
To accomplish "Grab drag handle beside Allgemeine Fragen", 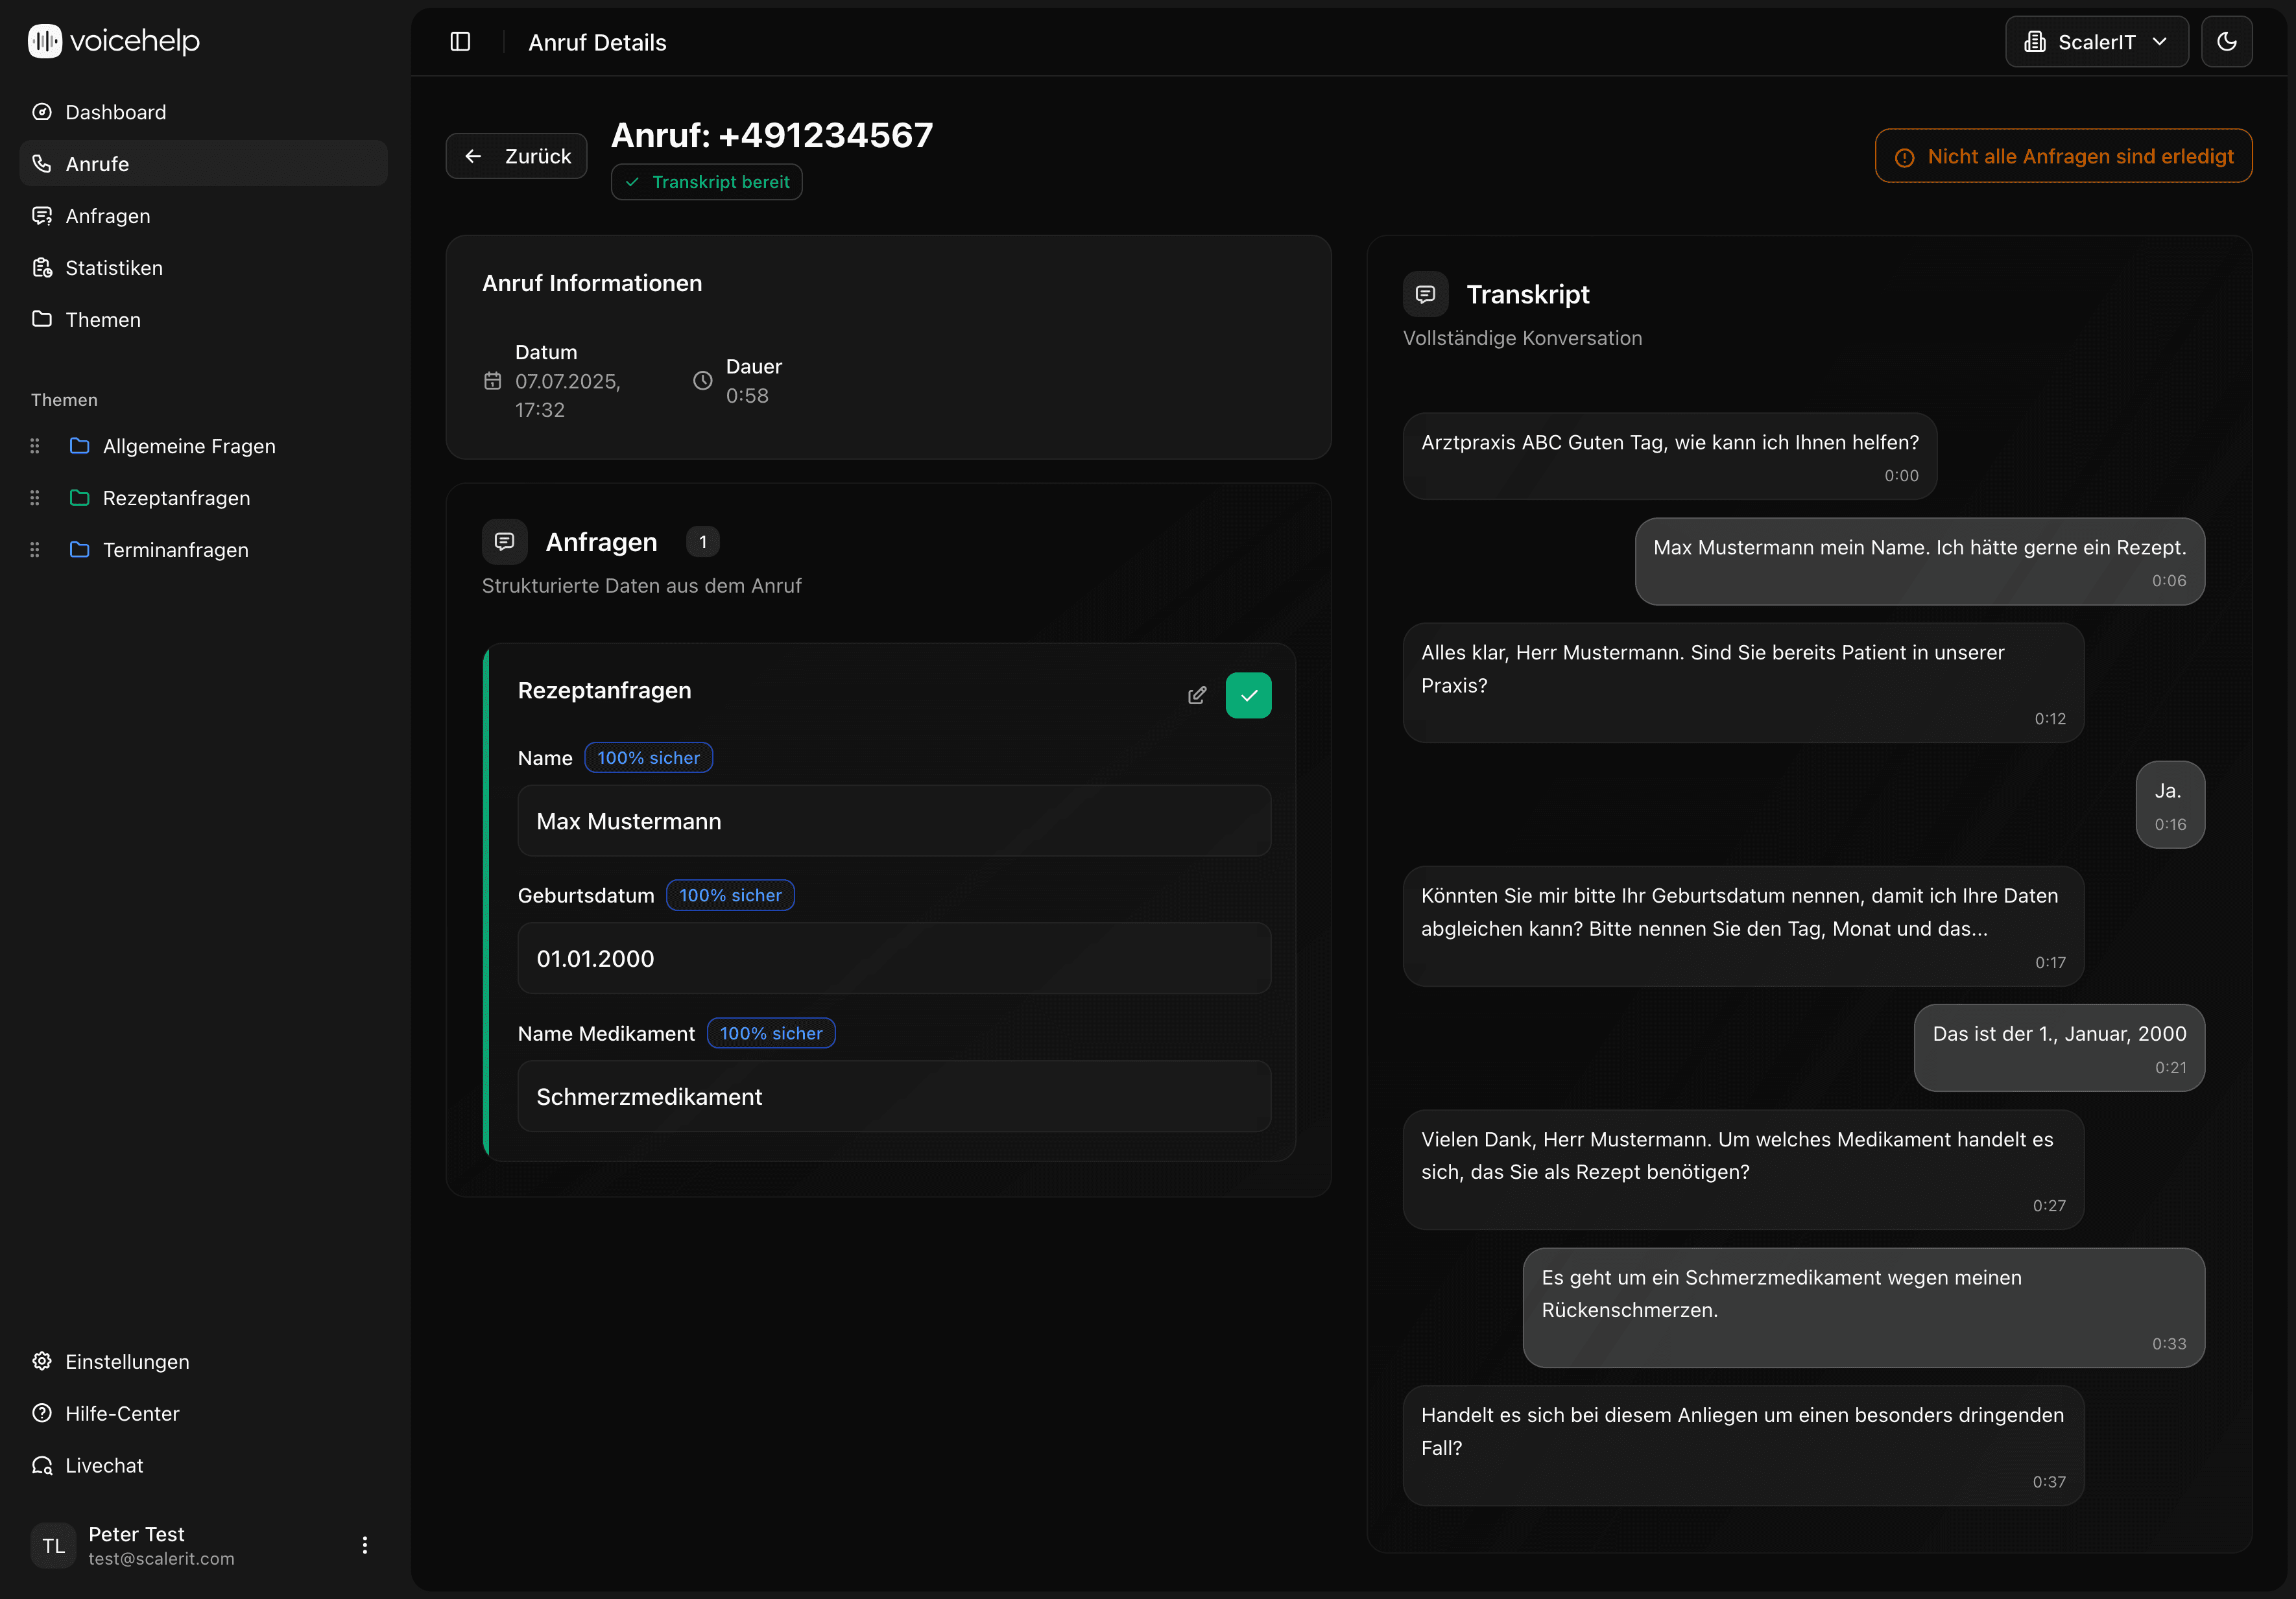I will [35, 446].
